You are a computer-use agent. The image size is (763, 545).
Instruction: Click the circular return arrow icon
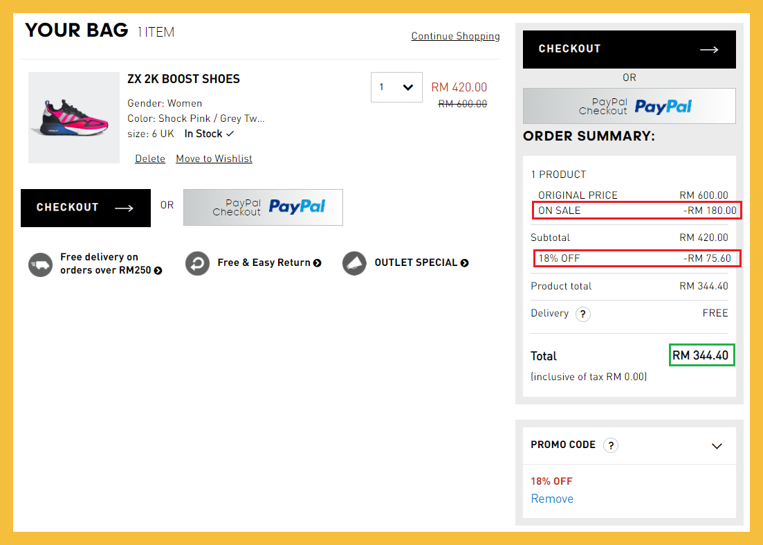[197, 263]
